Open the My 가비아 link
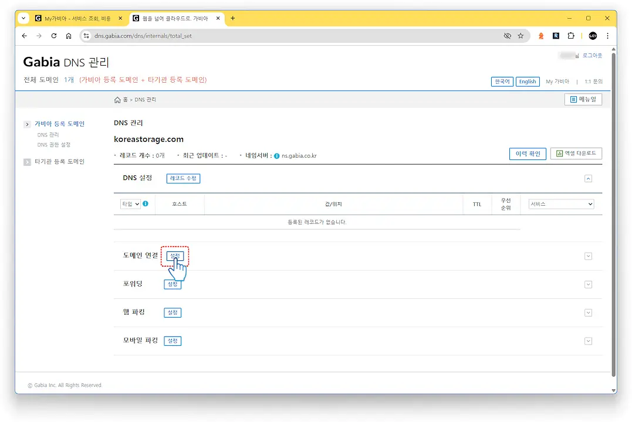 (x=557, y=81)
